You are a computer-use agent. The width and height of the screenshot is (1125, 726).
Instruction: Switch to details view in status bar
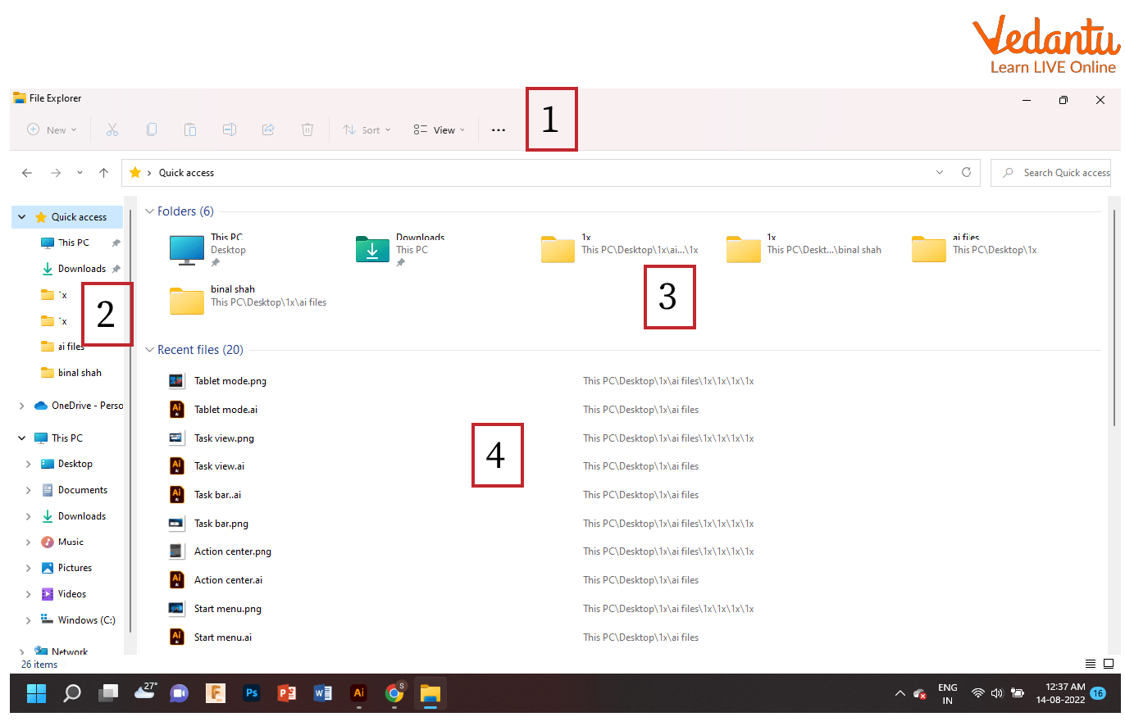[x=1090, y=664]
